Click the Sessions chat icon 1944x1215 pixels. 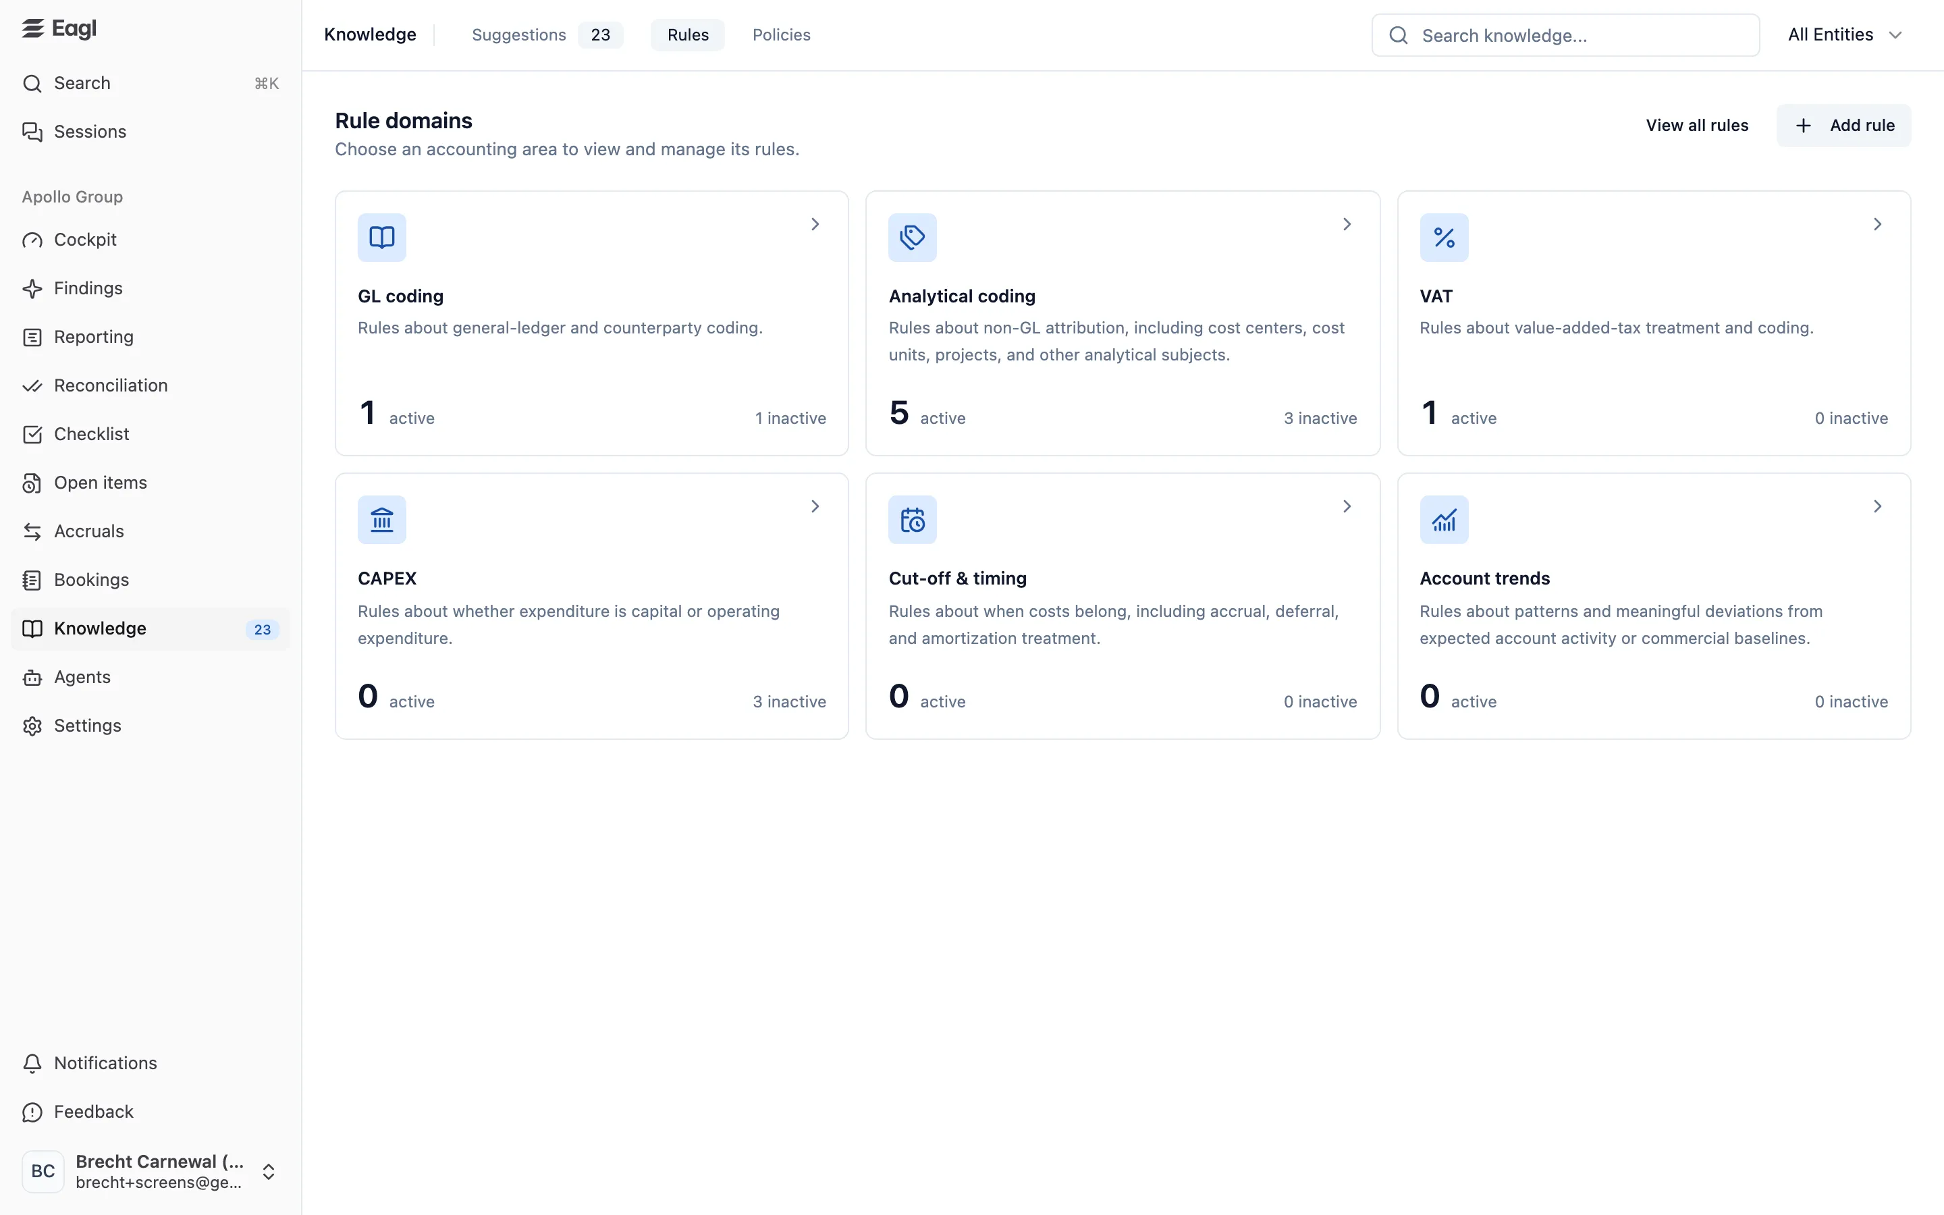tap(32, 132)
